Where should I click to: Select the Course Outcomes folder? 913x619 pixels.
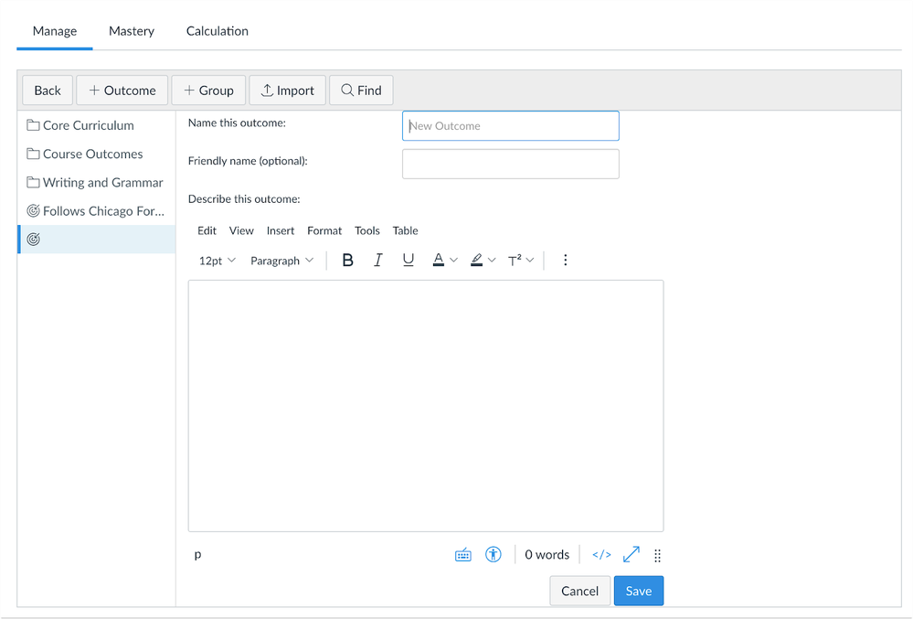click(96, 154)
